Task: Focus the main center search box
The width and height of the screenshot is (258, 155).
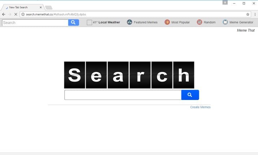Action: coord(123,95)
